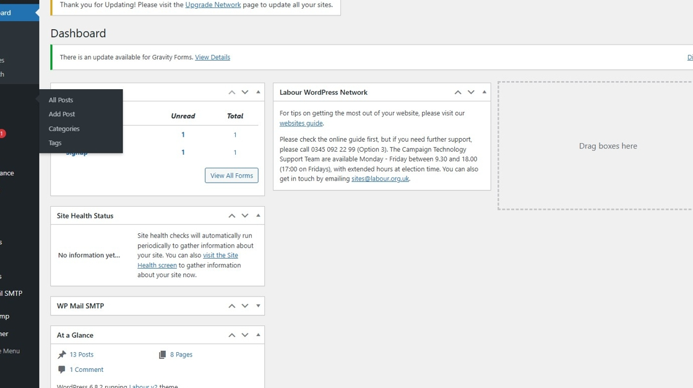Follow the Upgrade Network link

213,5
